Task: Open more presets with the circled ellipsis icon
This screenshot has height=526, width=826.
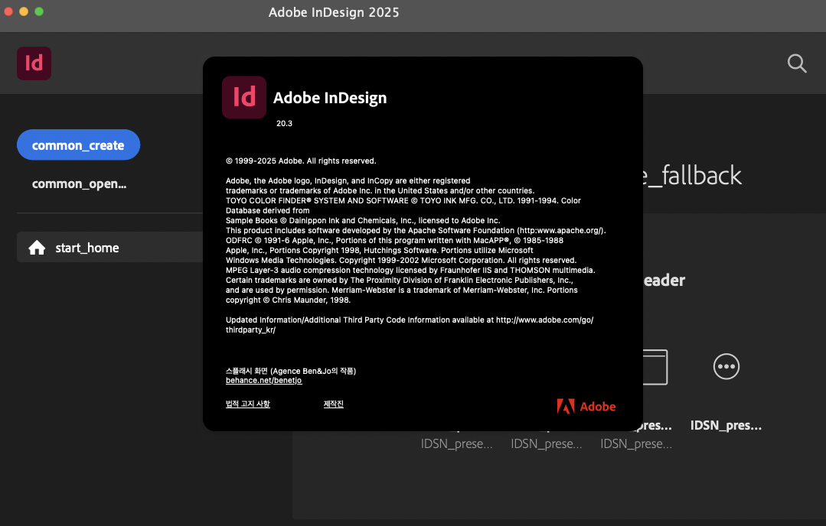Action: click(x=726, y=367)
